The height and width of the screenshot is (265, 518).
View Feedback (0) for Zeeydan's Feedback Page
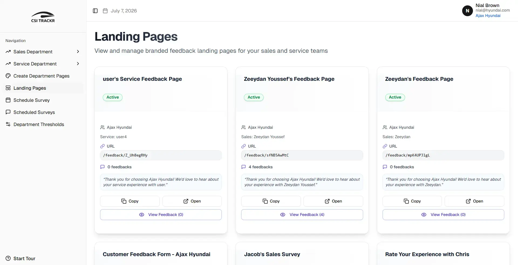[443, 215]
